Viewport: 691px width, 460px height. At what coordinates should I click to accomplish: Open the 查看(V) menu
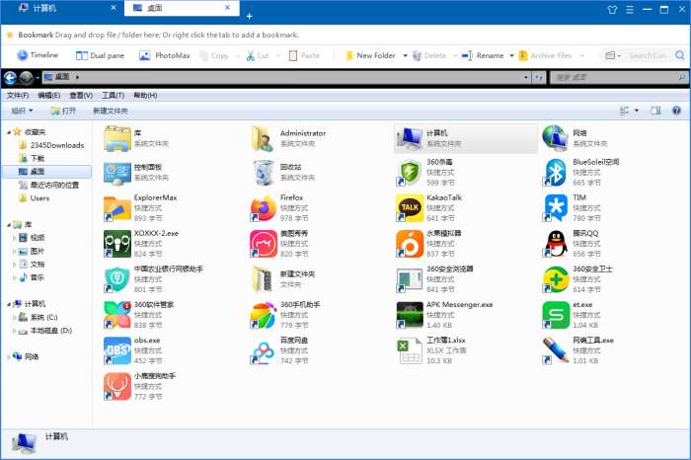(81, 95)
